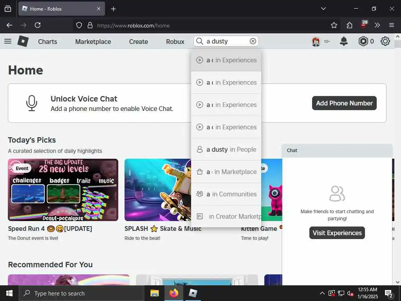This screenshot has height=301, width=401.
Task: Open the profile avatar in the navbar
Action: pyautogui.click(x=316, y=41)
